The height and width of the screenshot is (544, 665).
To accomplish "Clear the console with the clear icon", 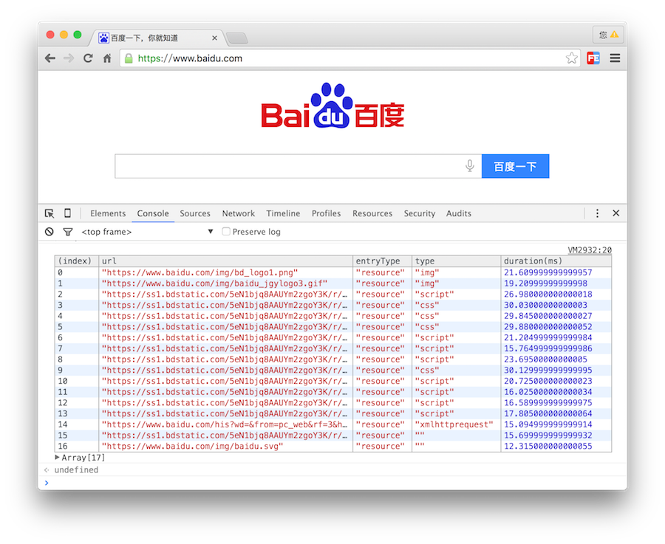I will pyautogui.click(x=50, y=232).
